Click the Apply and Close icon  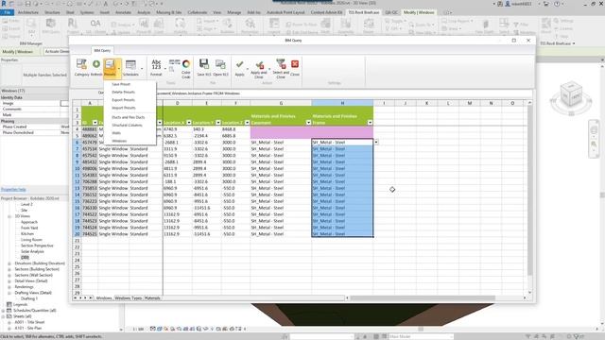(x=259, y=69)
